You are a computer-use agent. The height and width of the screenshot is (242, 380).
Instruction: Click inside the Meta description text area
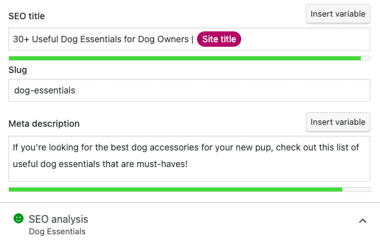click(x=189, y=159)
